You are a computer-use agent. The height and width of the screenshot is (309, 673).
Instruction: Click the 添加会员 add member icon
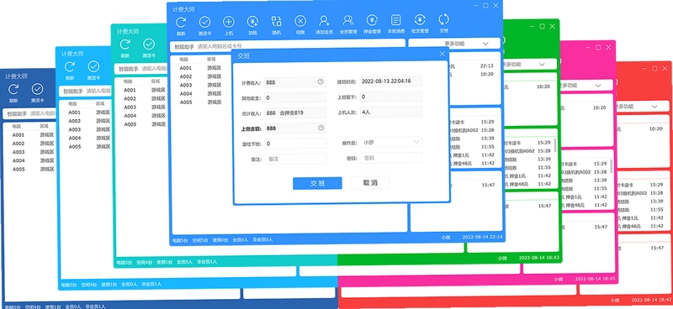click(324, 20)
